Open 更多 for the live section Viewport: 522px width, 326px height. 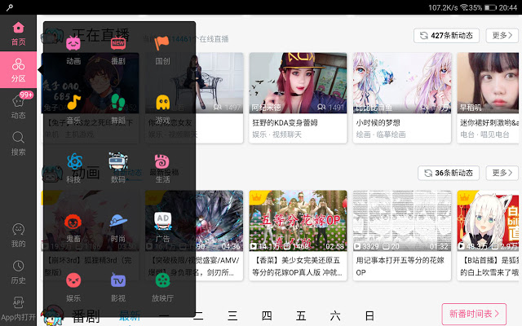click(x=502, y=36)
